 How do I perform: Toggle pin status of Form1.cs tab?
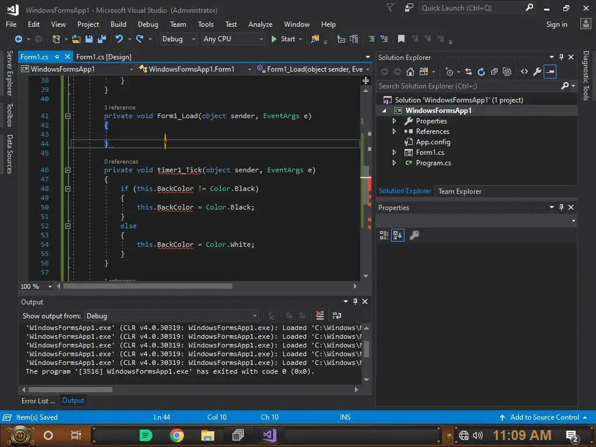coord(56,56)
